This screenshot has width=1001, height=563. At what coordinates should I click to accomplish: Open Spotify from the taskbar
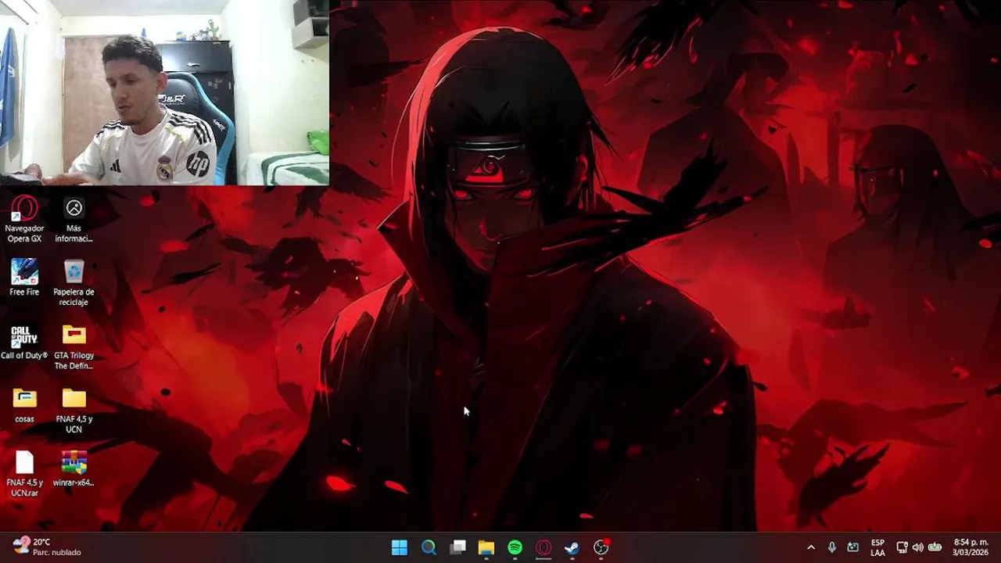(515, 547)
